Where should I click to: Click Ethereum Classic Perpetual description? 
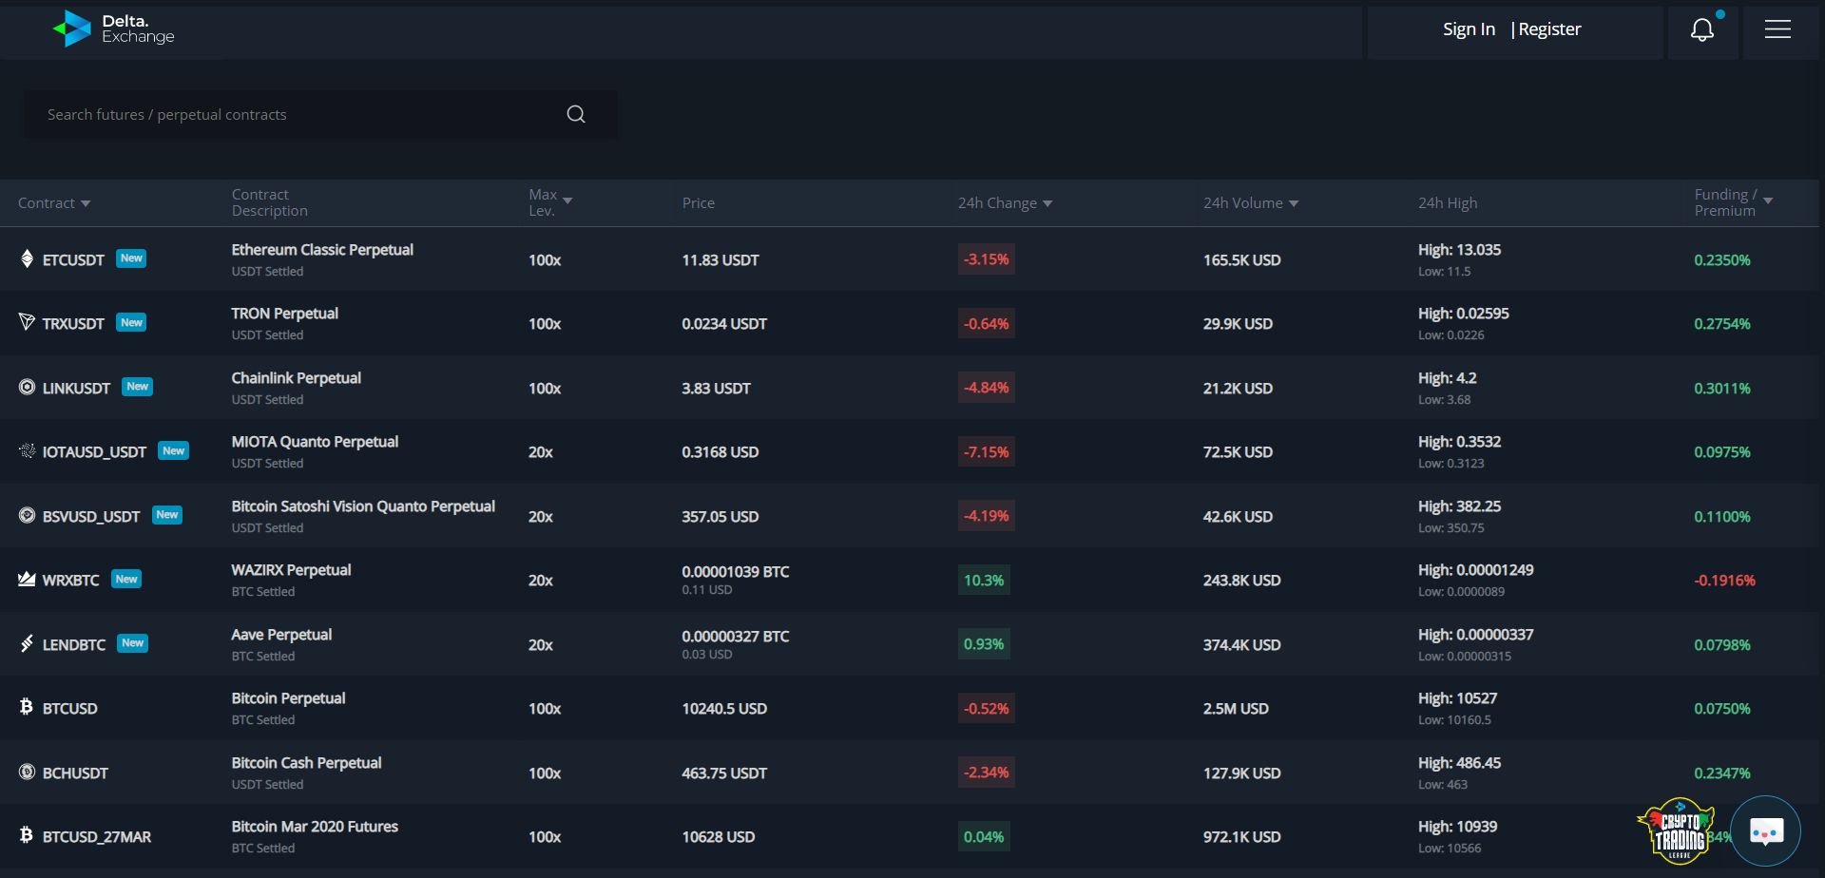322,250
